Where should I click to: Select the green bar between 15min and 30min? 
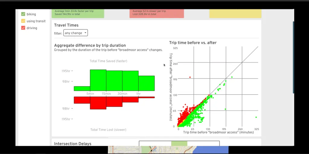click(x=114, y=81)
